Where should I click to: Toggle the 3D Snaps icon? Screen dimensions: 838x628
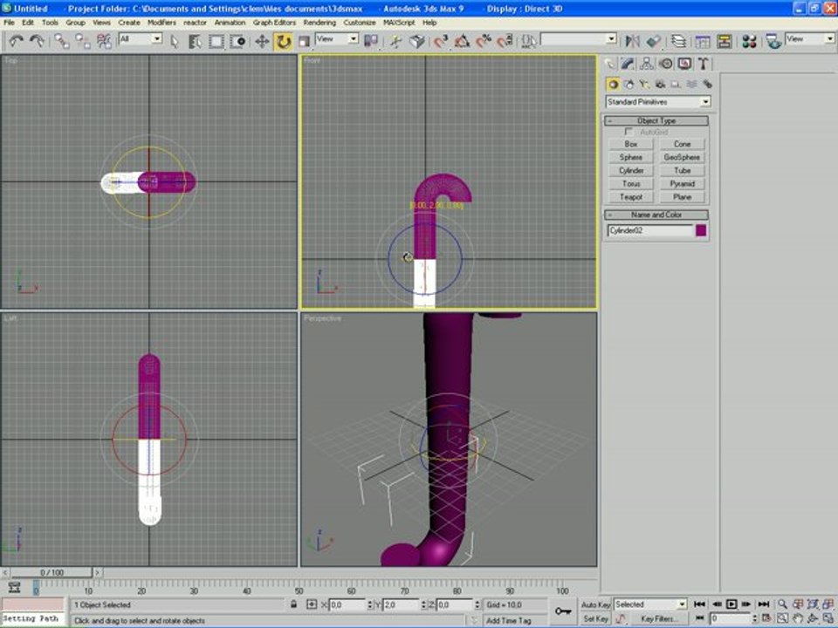point(441,42)
